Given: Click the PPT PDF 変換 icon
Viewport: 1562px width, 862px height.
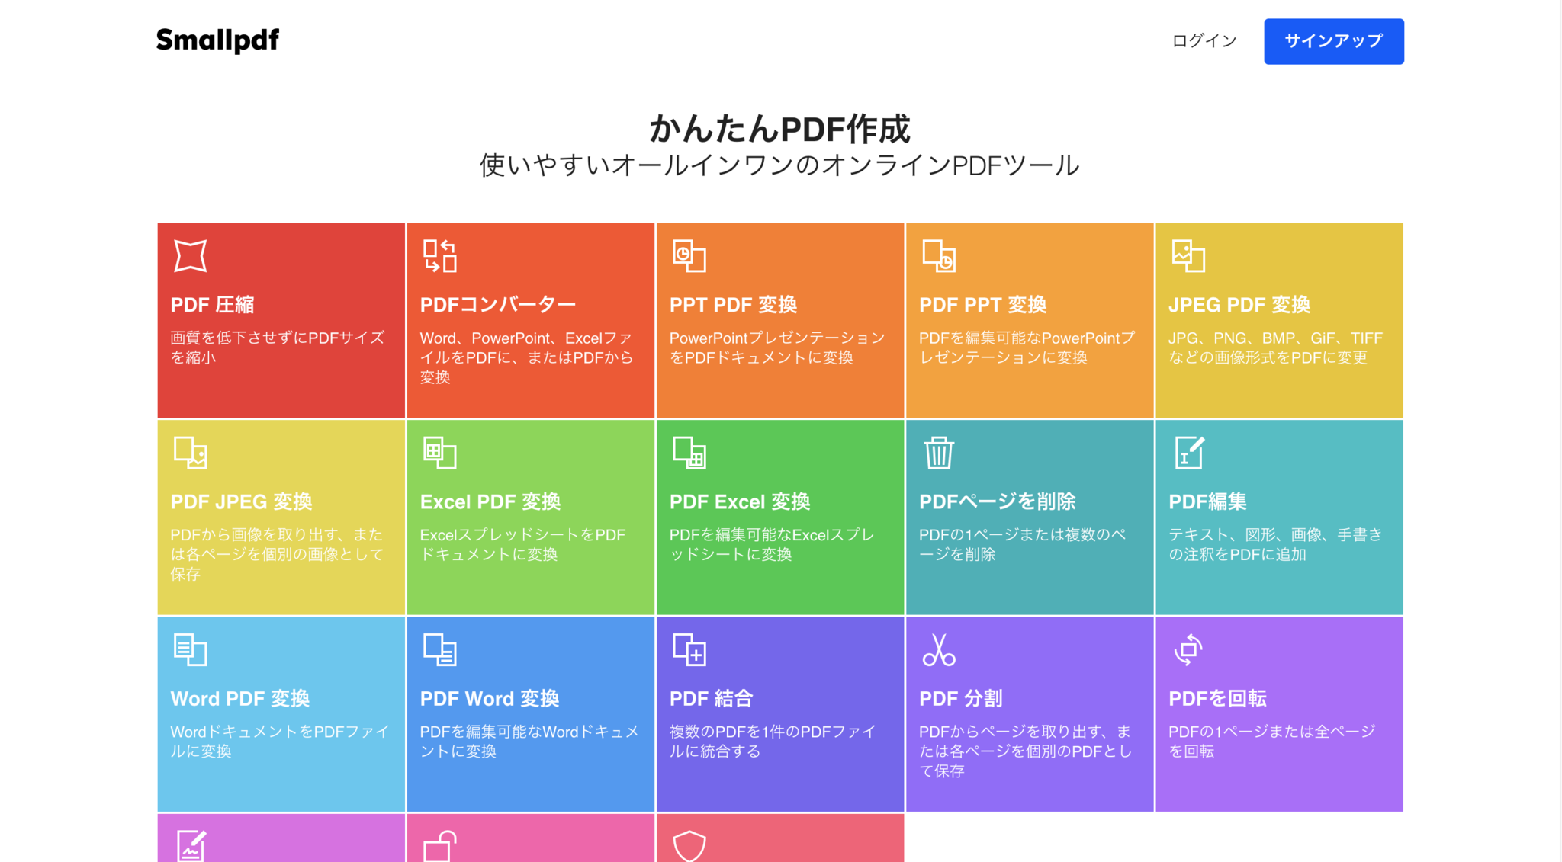Looking at the screenshot, I should click(689, 255).
